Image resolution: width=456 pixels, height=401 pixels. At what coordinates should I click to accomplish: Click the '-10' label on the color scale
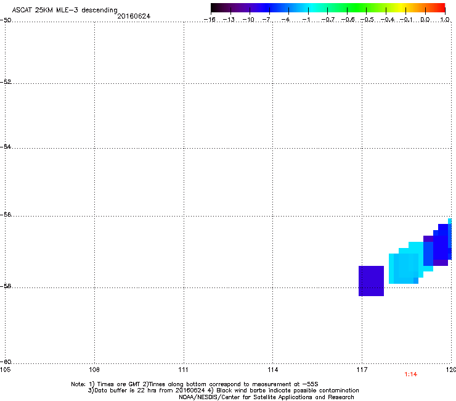pyautogui.click(x=248, y=20)
